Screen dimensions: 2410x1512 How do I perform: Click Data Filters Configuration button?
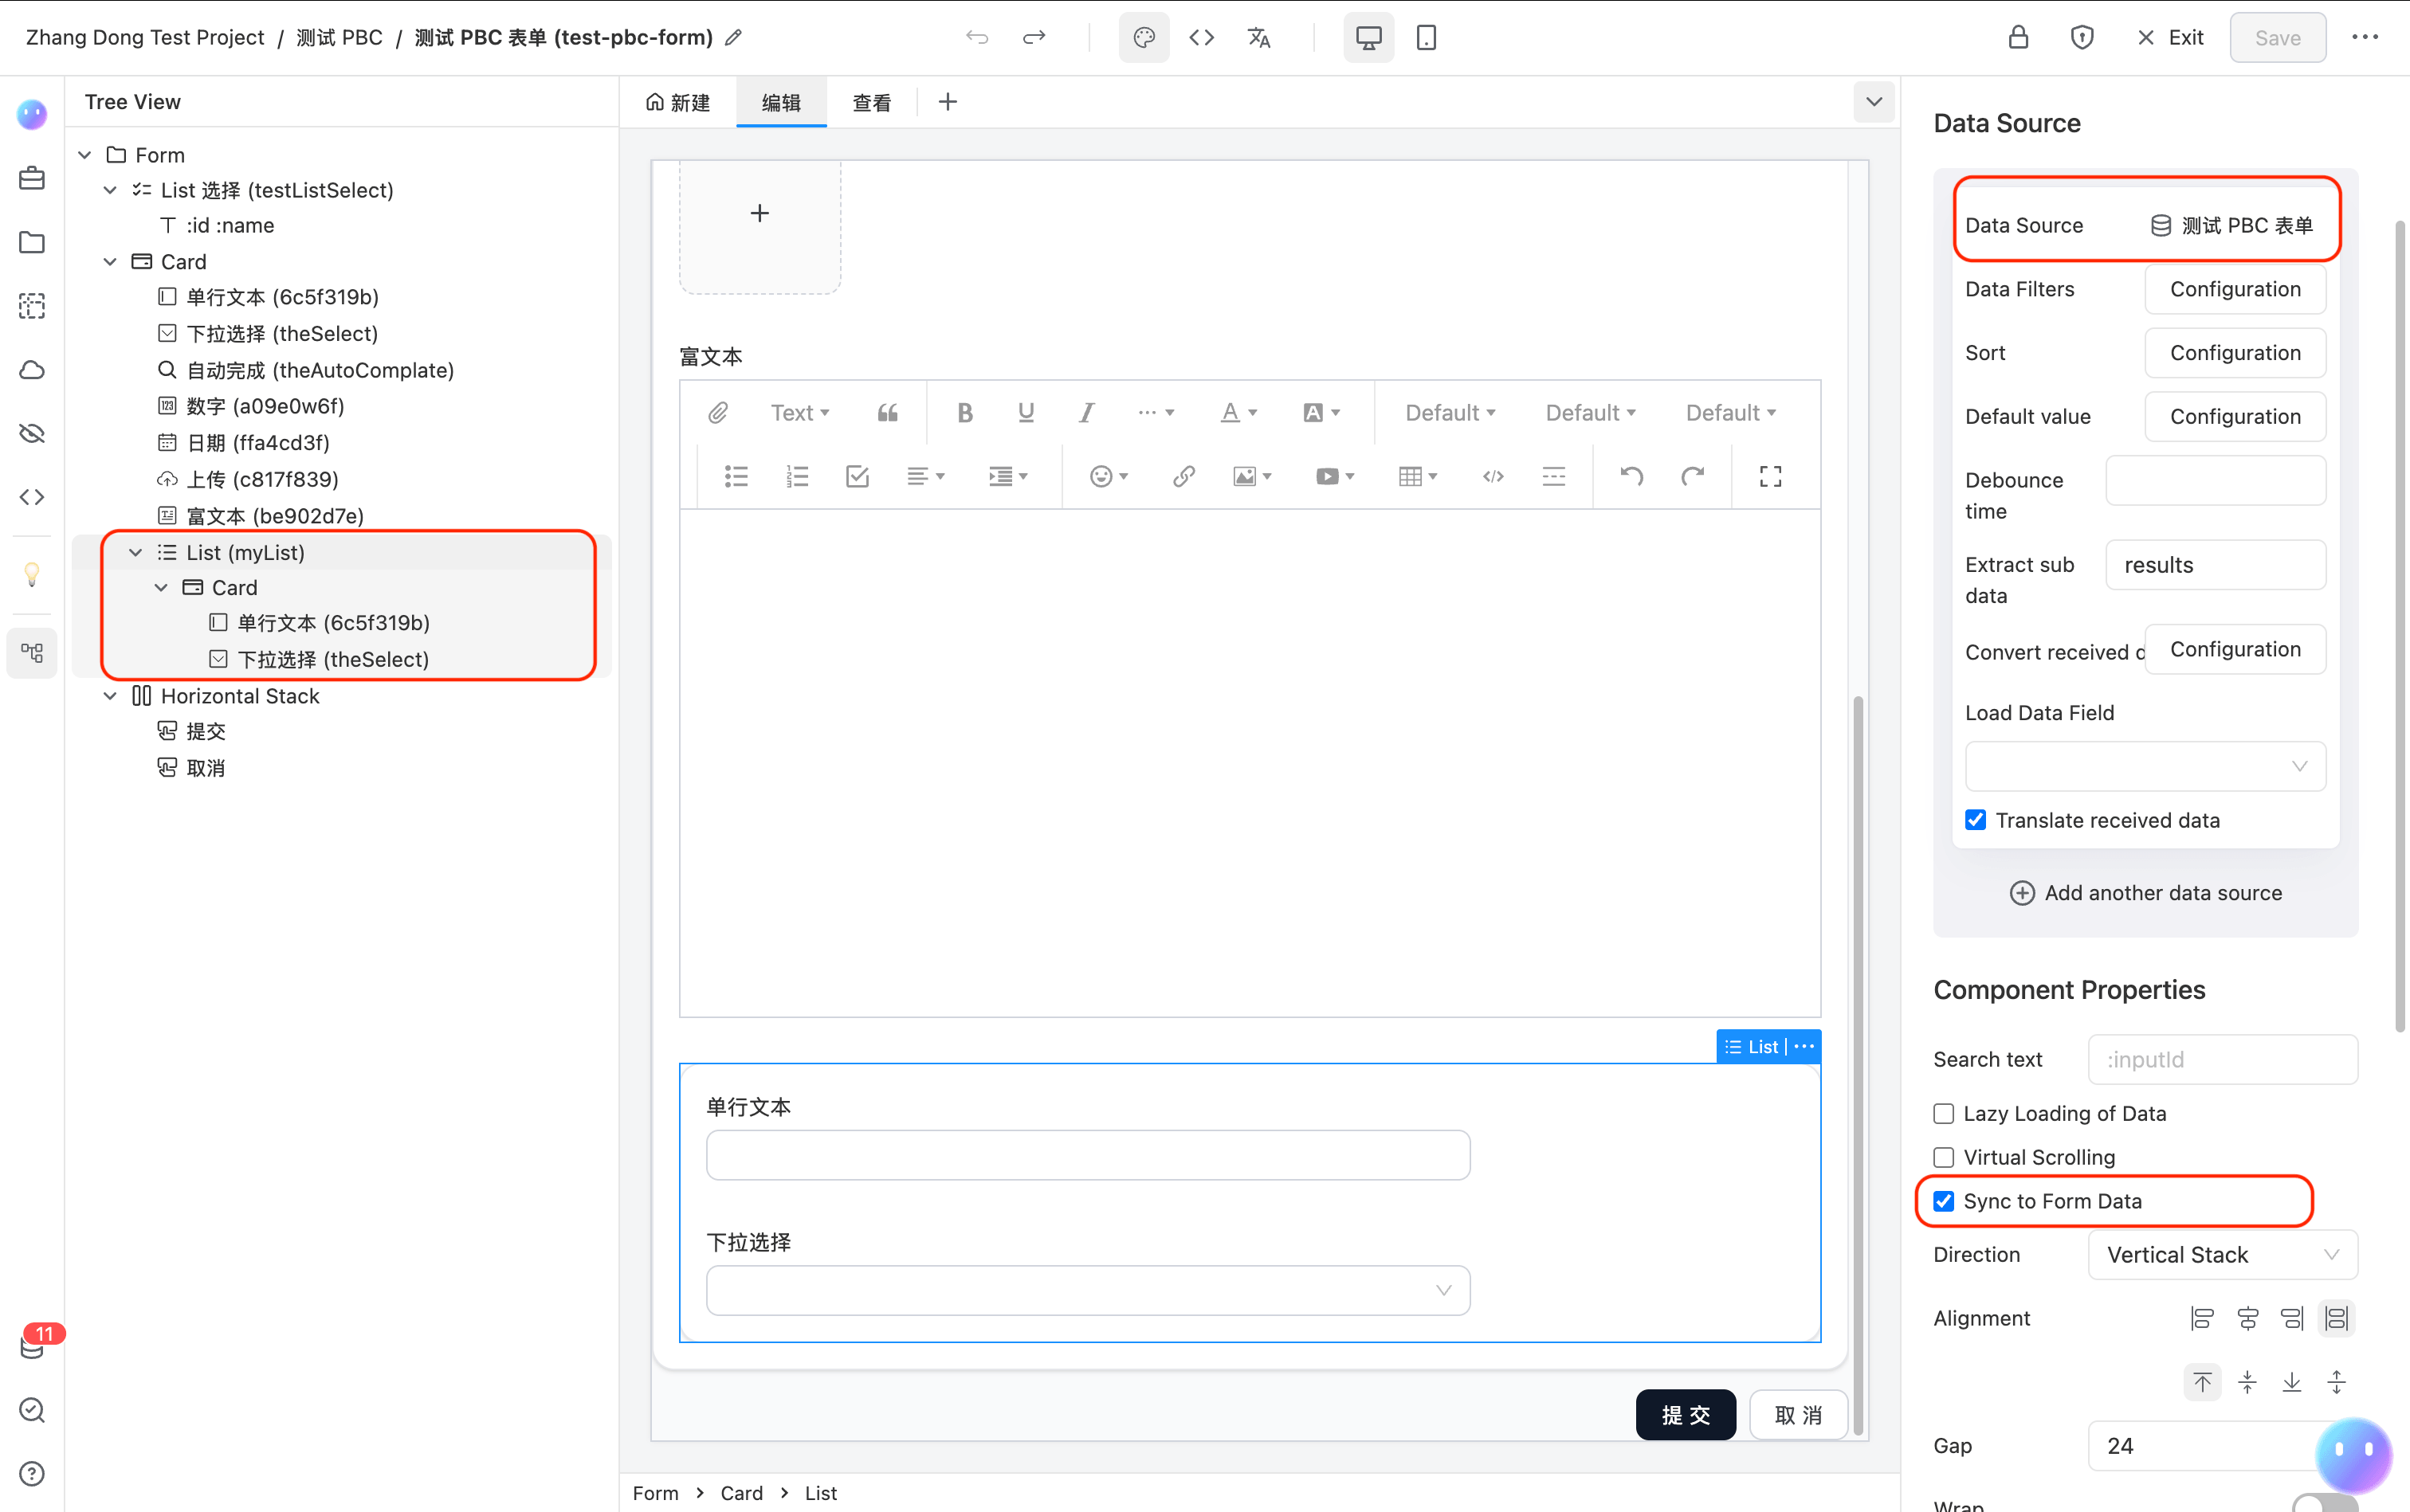tap(2235, 289)
